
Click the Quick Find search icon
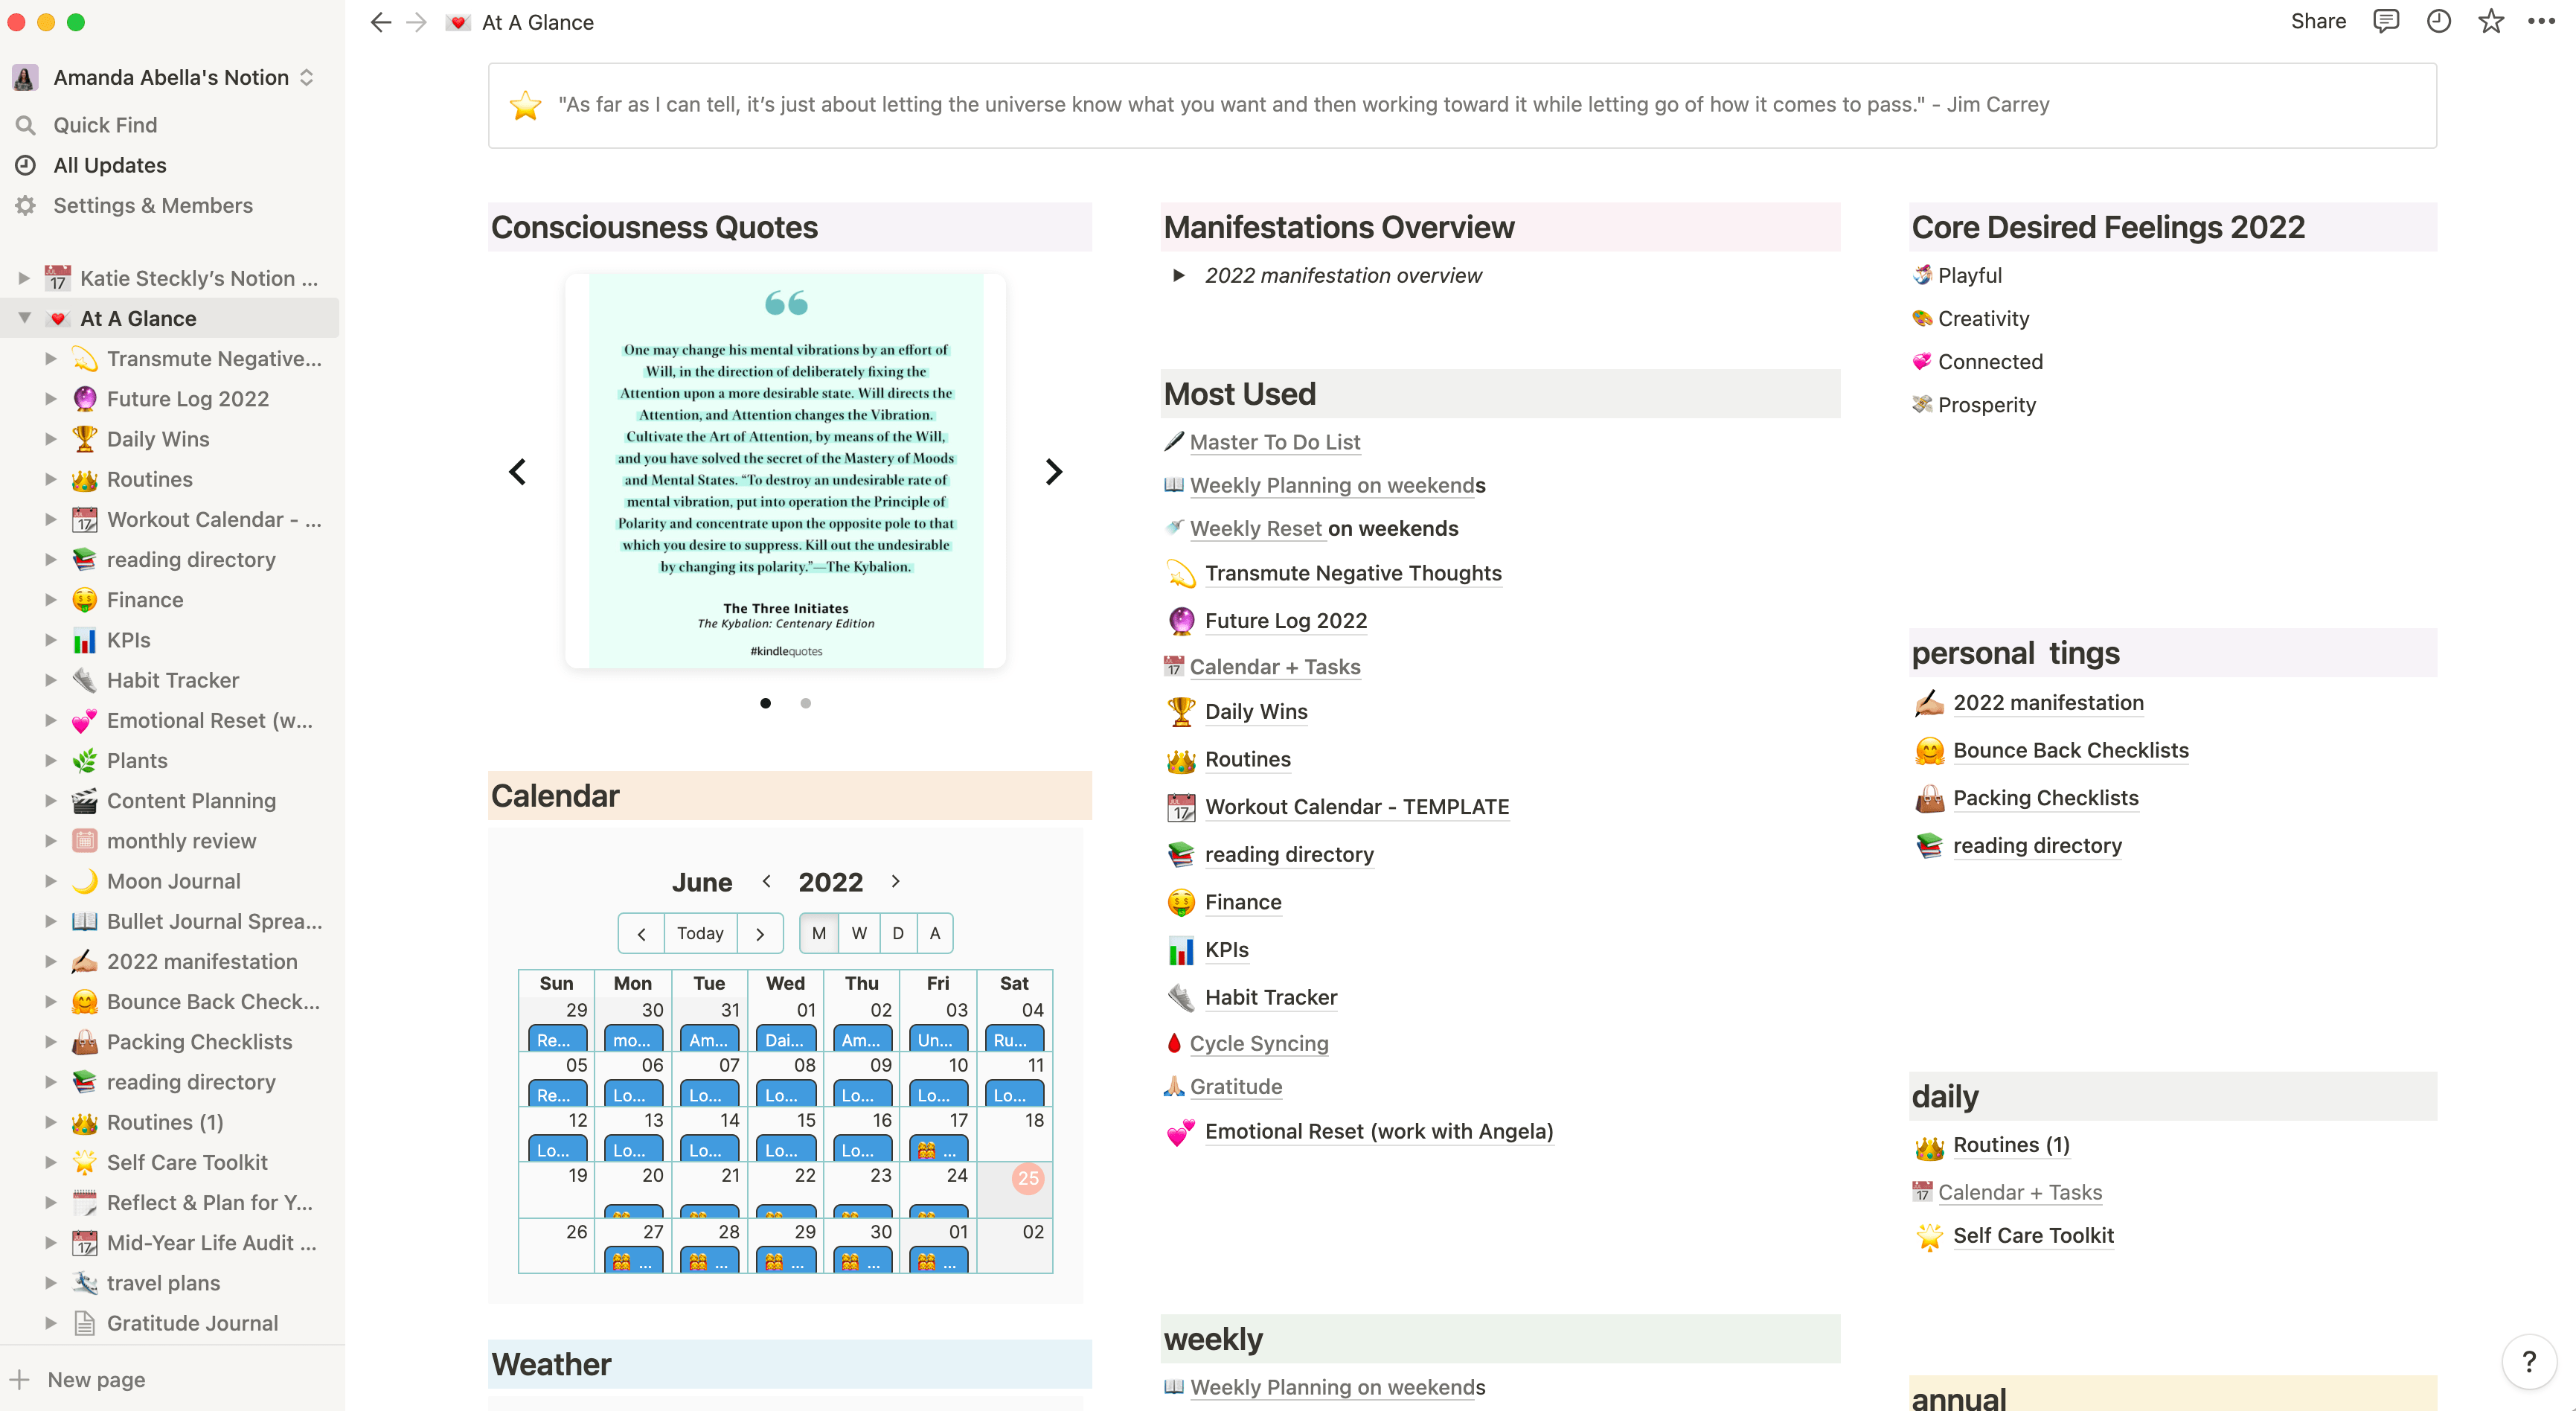[26, 125]
